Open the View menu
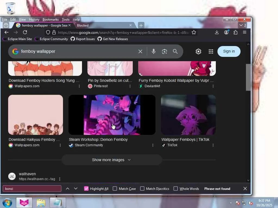Viewport: 278px width, 208px height. pyautogui.click(x=22, y=19)
